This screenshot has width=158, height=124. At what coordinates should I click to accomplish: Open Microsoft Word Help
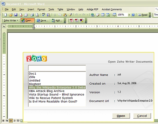(133, 15)
